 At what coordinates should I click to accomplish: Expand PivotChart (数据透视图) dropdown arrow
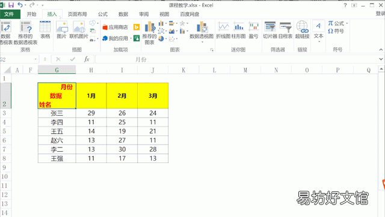203,42
